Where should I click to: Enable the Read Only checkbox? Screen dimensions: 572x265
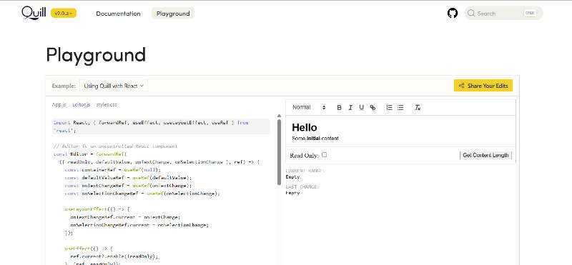324,155
